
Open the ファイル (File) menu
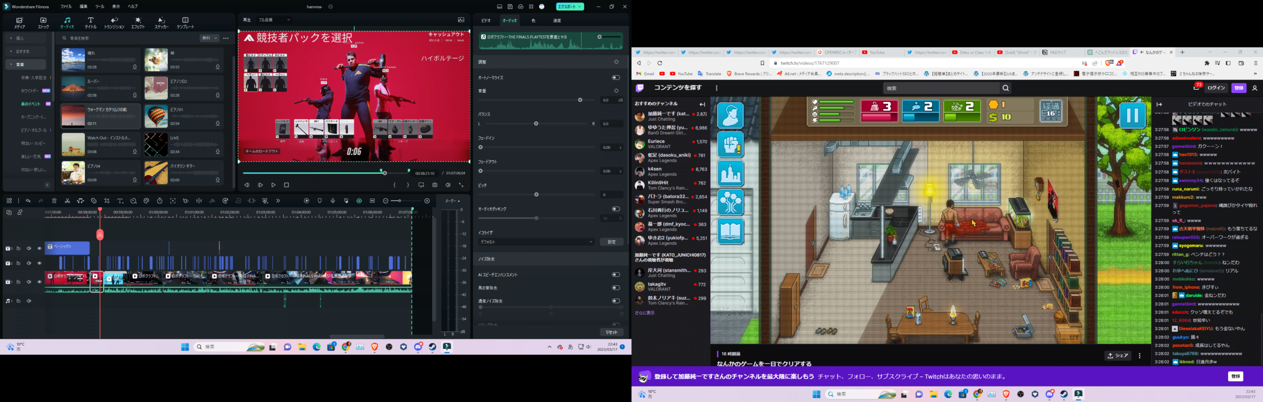coord(66,6)
